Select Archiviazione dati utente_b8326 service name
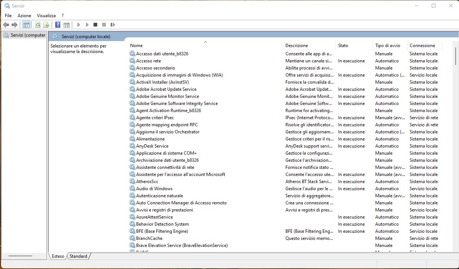 [167, 160]
